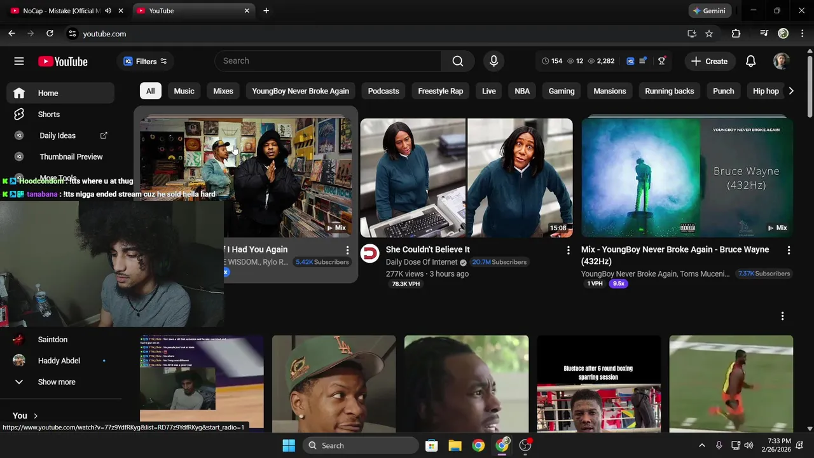
Task: Select the Music category chip
Action: (184, 91)
